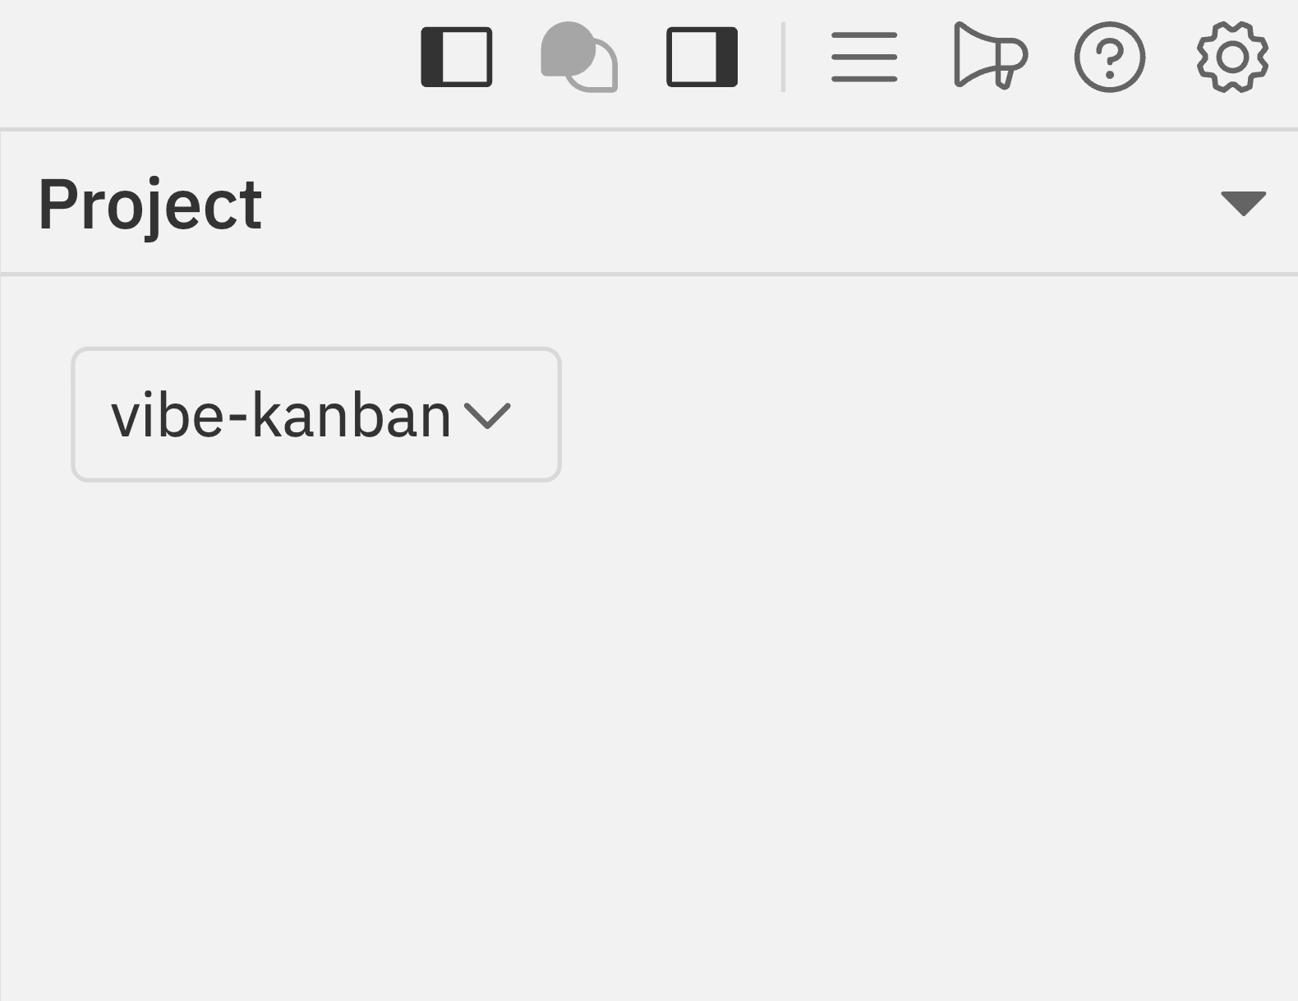Open the menu with three horizontal lines
This screenshot has height=1001, width=1298.
click(863, 57)
